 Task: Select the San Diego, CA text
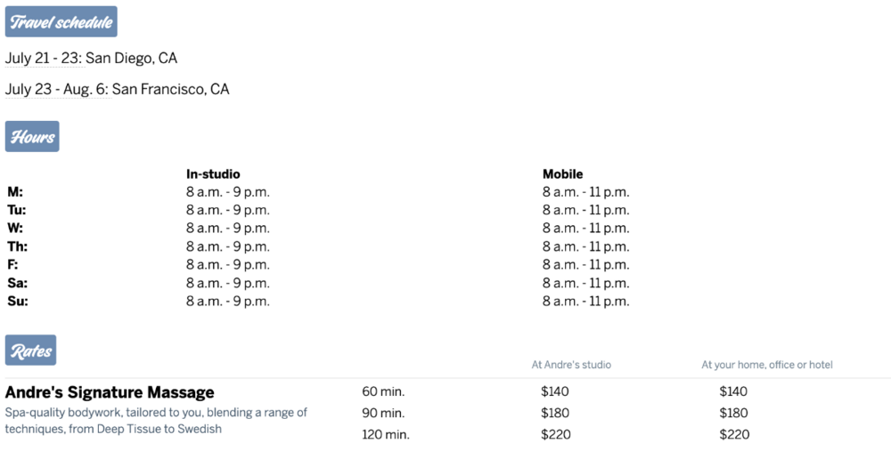pyautogui.click(x=132, y=59)
